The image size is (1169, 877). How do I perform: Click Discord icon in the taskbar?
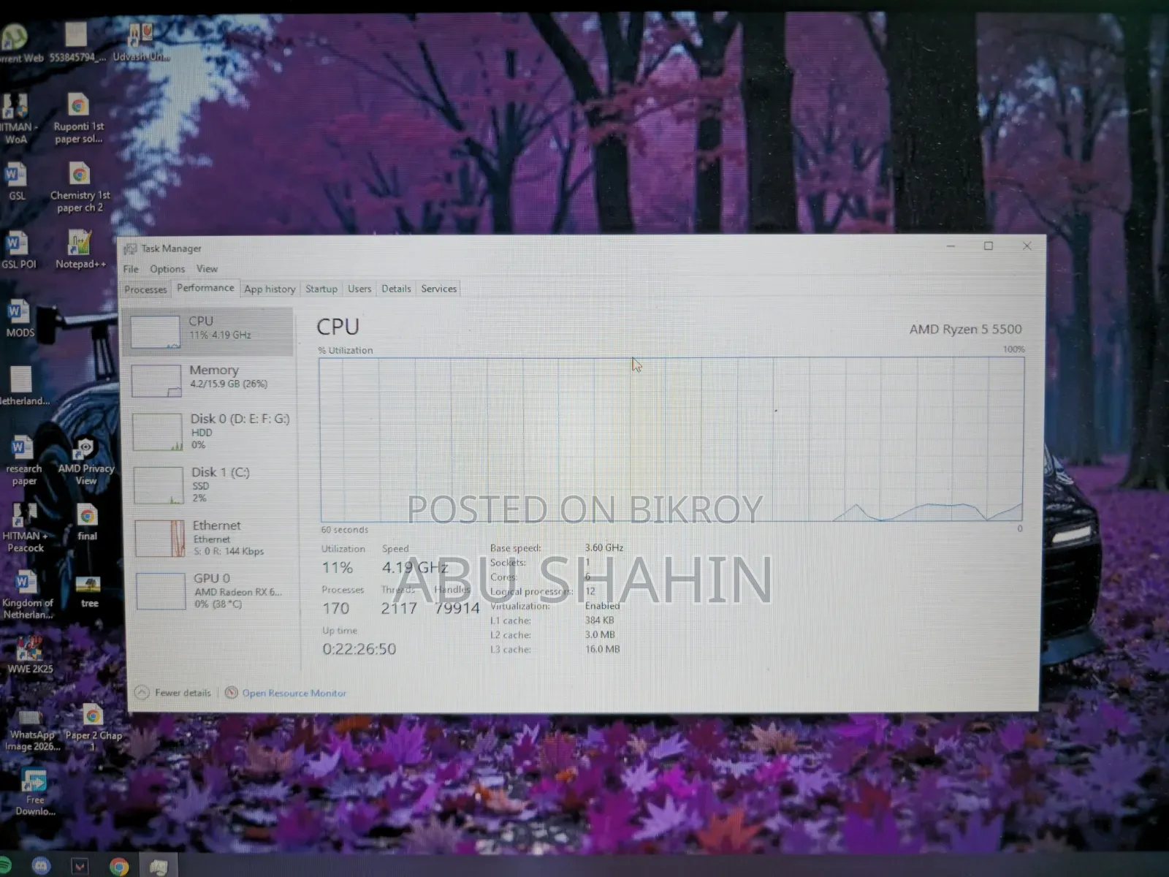[41, 866]
